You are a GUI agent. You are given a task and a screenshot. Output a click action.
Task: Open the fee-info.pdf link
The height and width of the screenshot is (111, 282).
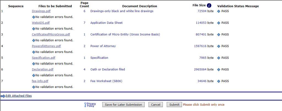(40, 81)
